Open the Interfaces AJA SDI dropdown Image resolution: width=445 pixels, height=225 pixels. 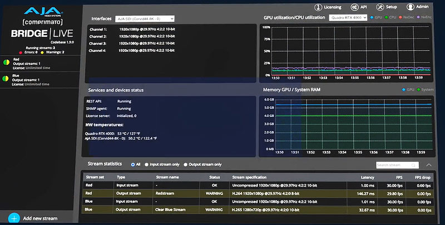click(146, 18)
